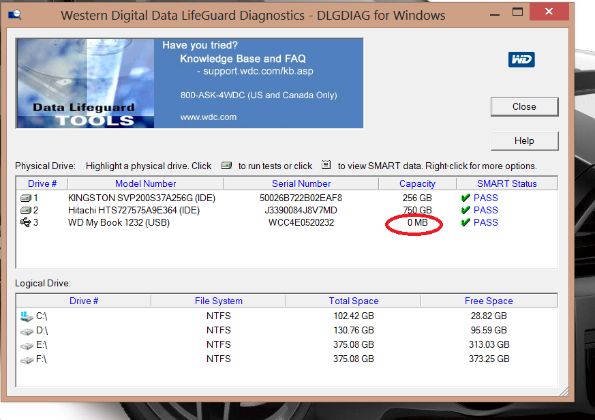Click the WD logo icon

521,59
